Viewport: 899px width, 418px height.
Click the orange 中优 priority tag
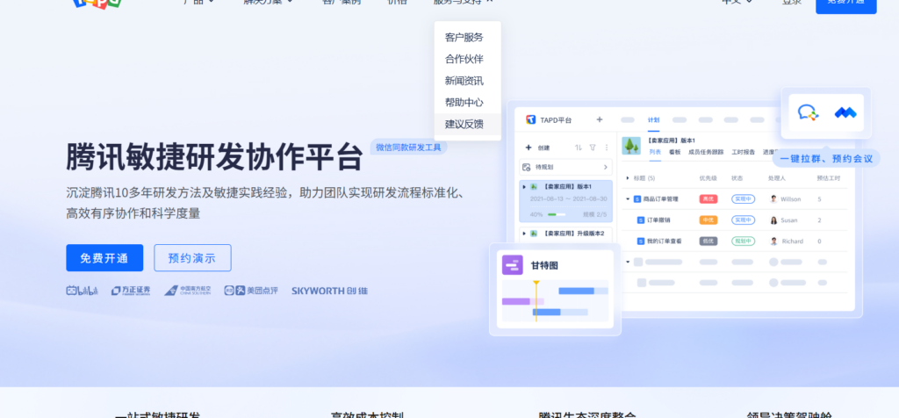(x=708, y=220)
